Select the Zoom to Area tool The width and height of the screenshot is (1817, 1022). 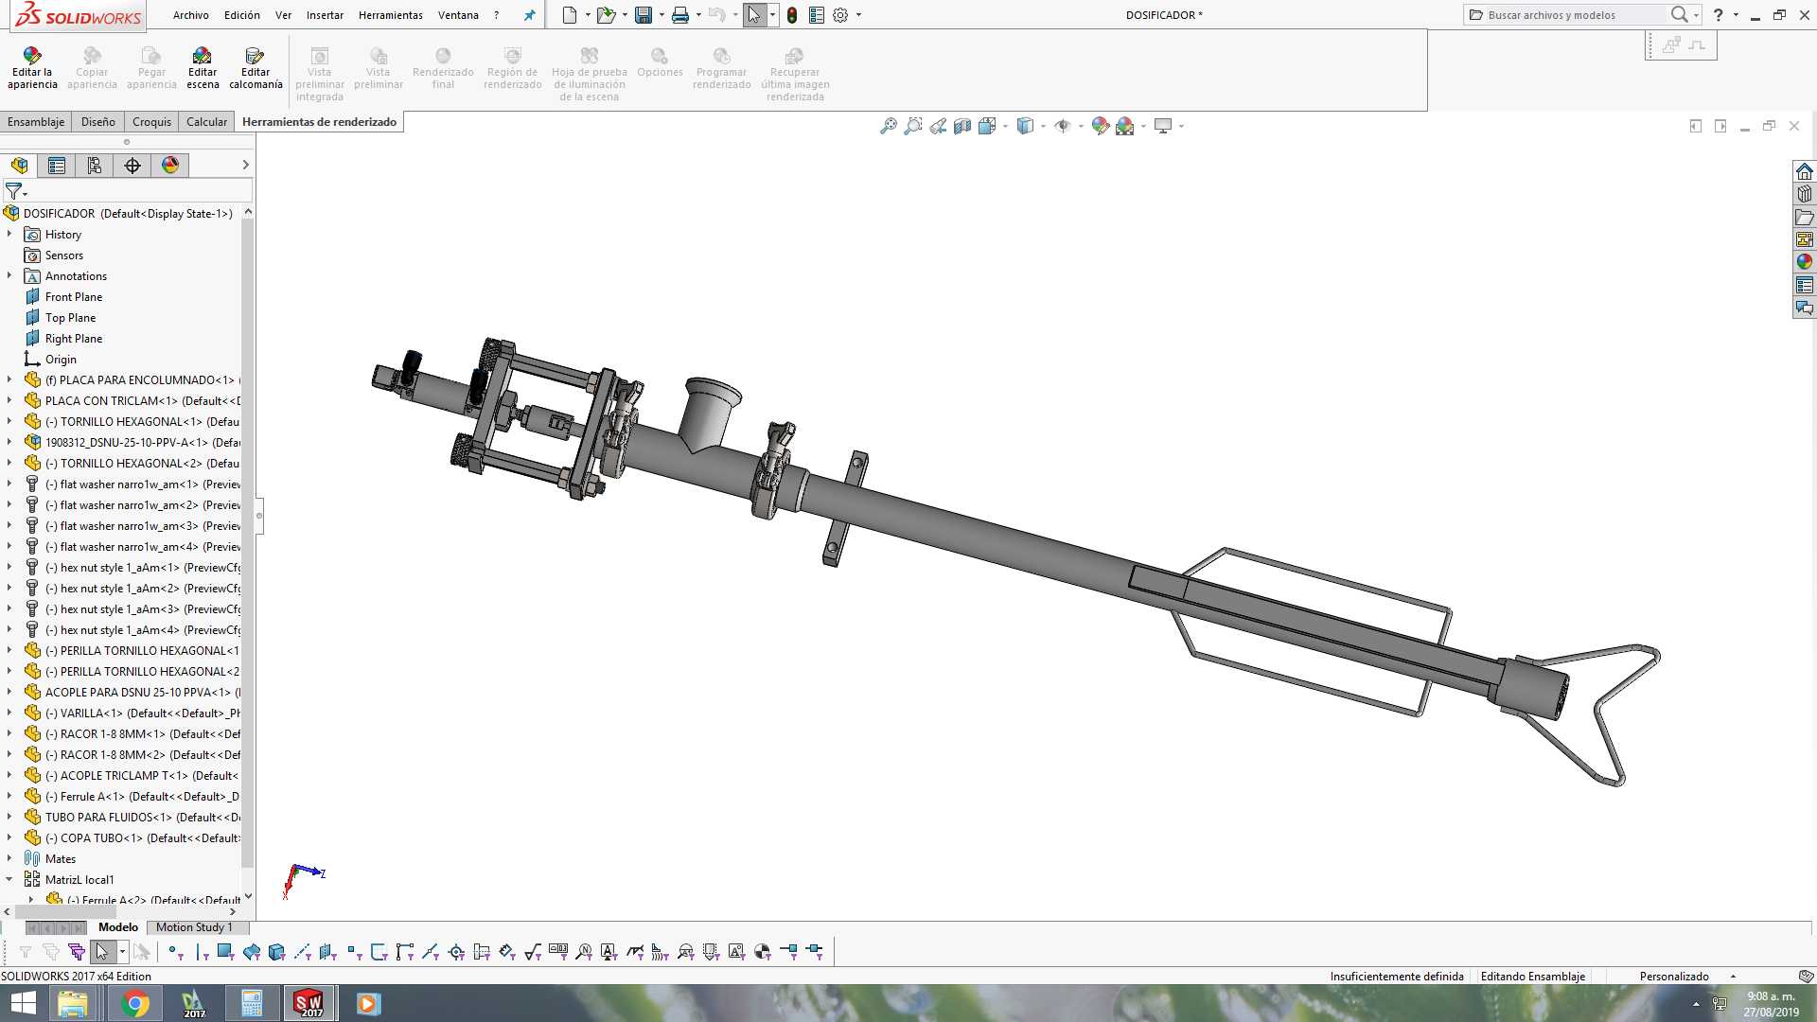click(x=912, y=126)
